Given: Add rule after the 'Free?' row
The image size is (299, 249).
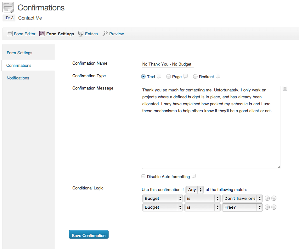Looking at the screenshot, I should click(x=267, y=207).
